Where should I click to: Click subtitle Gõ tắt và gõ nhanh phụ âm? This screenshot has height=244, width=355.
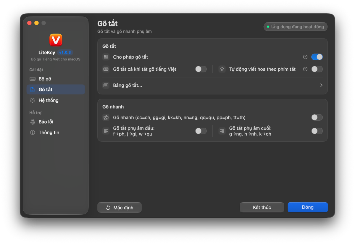pos(125,31)
